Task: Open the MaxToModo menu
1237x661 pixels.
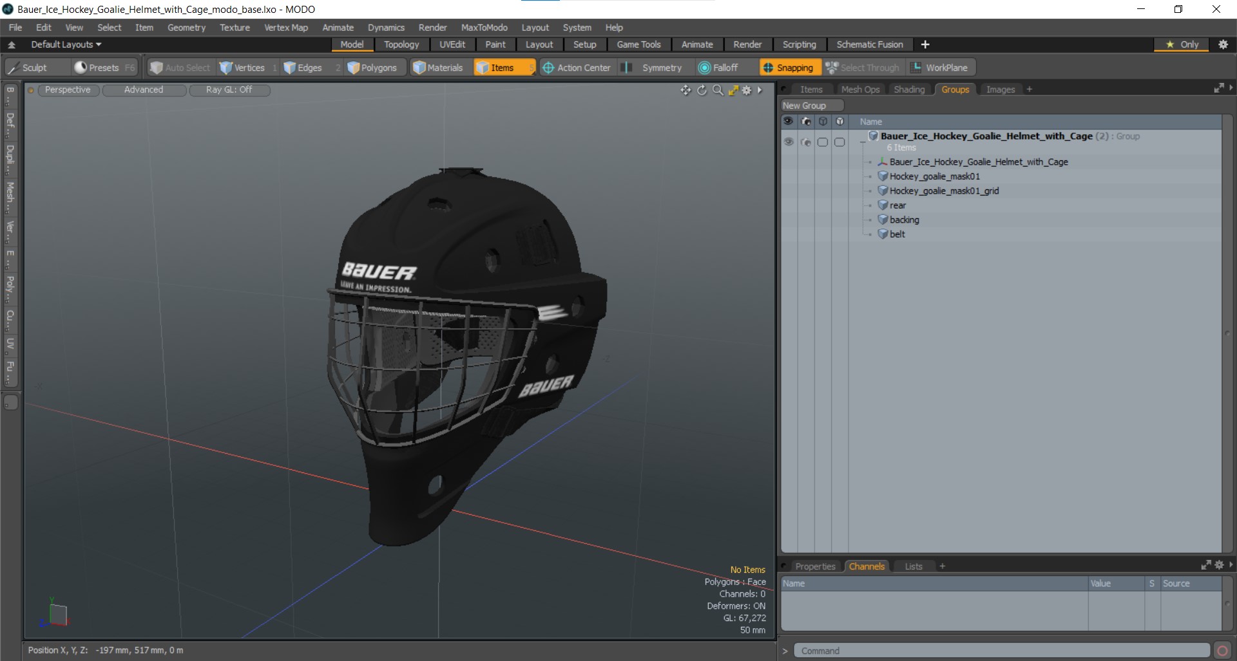Action: click(484, 28)
